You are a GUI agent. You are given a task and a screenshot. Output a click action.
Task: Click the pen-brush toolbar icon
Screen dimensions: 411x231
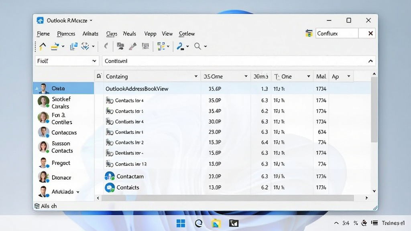(132, 47)
